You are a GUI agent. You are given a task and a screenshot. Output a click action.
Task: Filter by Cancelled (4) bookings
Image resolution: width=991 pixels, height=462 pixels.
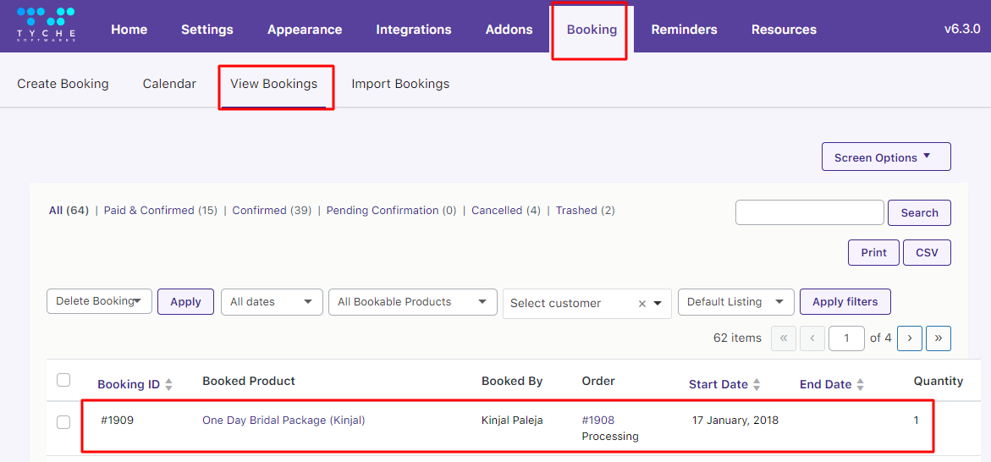click(x=505, y=211)
